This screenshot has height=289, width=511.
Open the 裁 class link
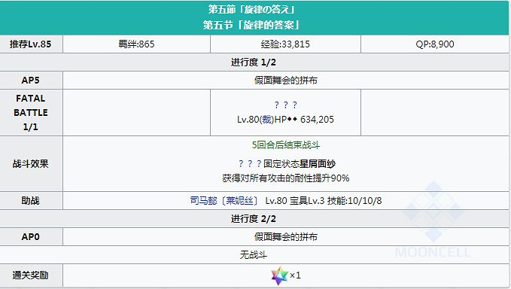coord(267,120)
